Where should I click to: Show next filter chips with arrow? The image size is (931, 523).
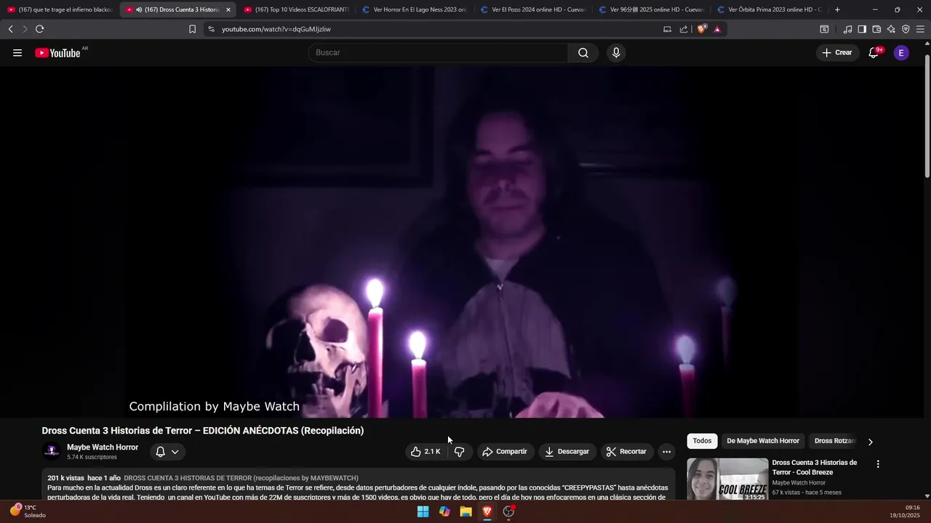pos(870,442)
